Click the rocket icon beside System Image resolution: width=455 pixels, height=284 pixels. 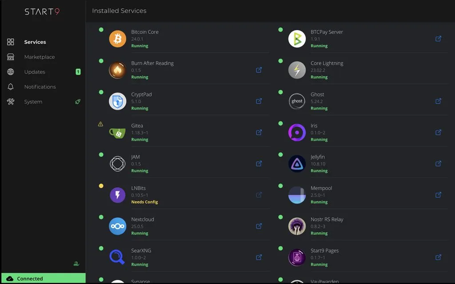point(78,102)
